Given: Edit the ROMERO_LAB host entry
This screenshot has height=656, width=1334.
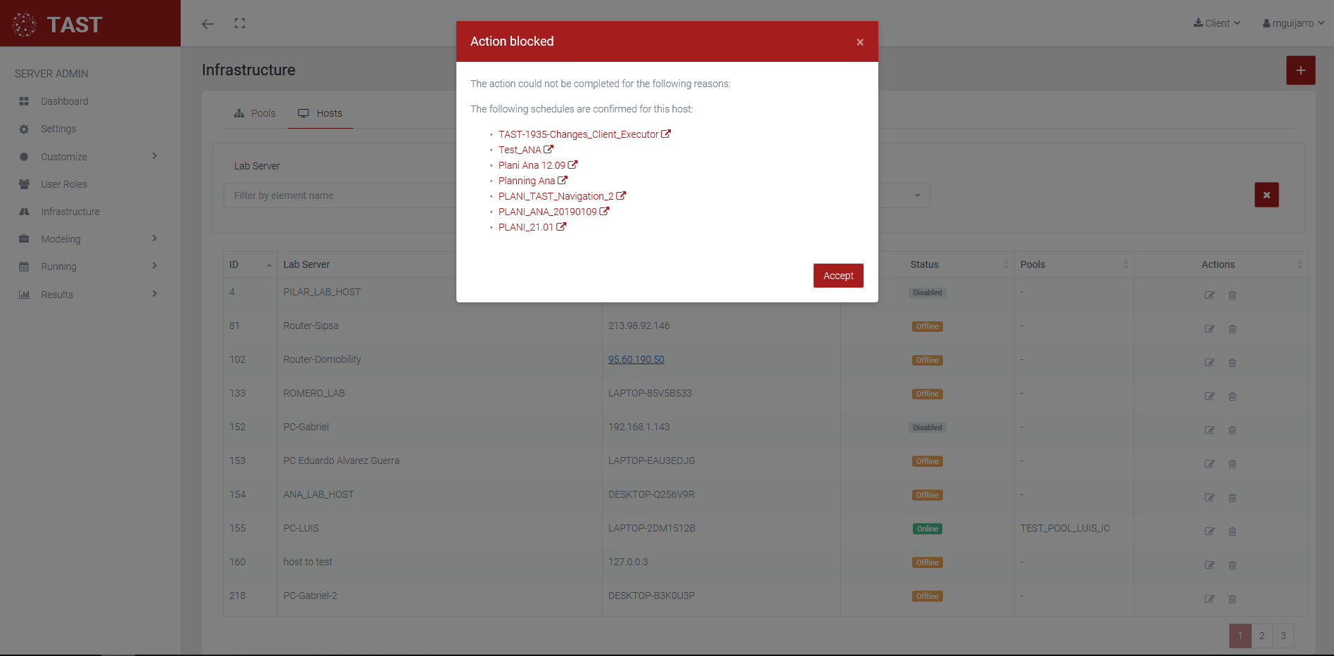Looking at the screenshot, I should (x=1210, y=397).
